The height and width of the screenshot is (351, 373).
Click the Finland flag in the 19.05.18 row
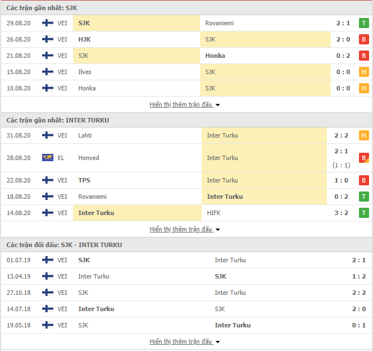pyautogui.click(x=48, y=325)
